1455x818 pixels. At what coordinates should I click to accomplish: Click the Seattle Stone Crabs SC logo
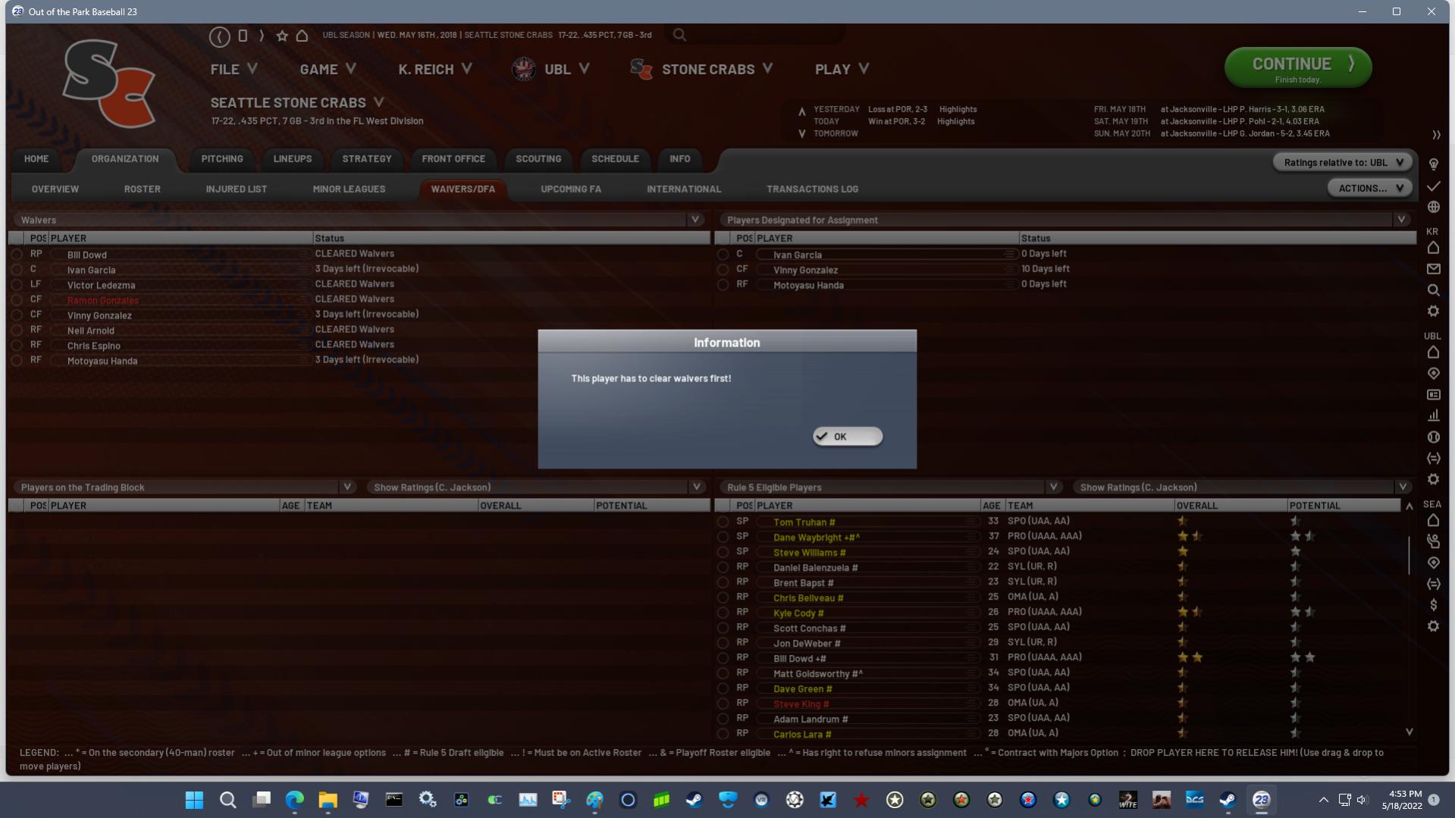[x=109, y=83]
